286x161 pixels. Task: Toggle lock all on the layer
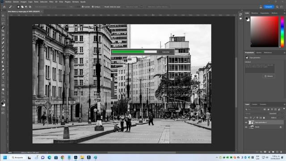tap(264, 118)
